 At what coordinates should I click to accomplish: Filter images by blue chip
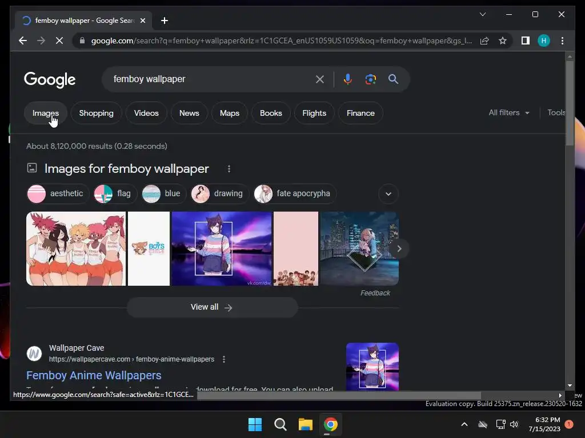(x=164, y=194)
